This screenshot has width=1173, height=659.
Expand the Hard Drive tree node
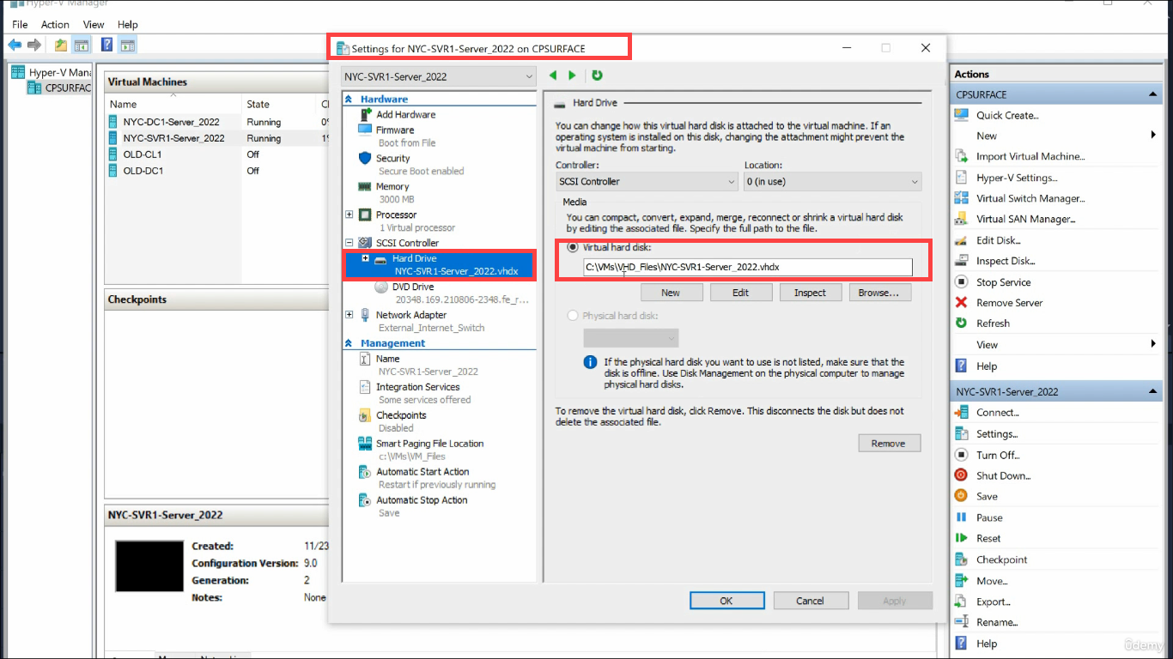[366, 258]
